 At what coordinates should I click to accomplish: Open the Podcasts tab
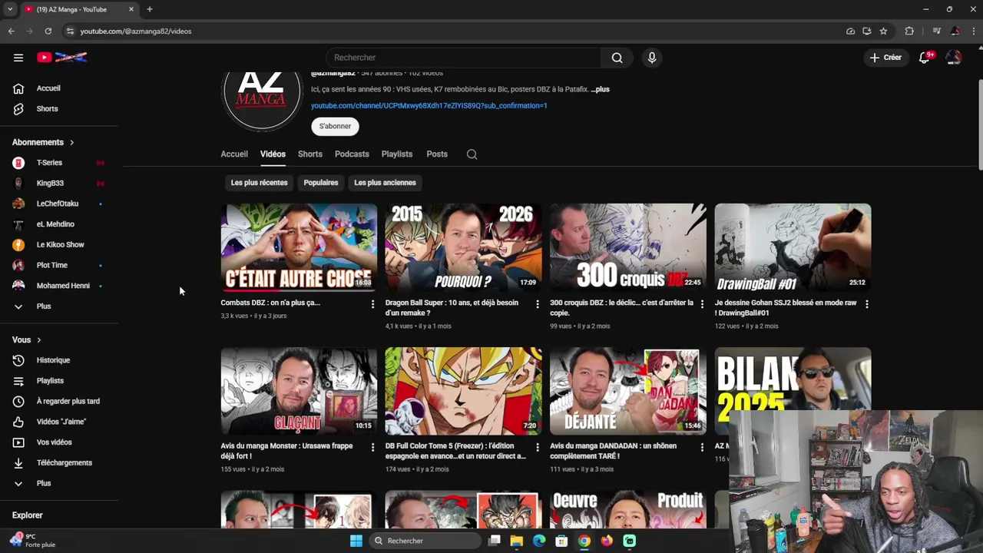click(352, 154)
